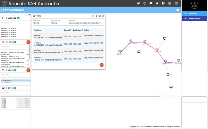Click the flows list vertical scrollbar
Screen dimensions: 208x129
(x=29, y=52)
